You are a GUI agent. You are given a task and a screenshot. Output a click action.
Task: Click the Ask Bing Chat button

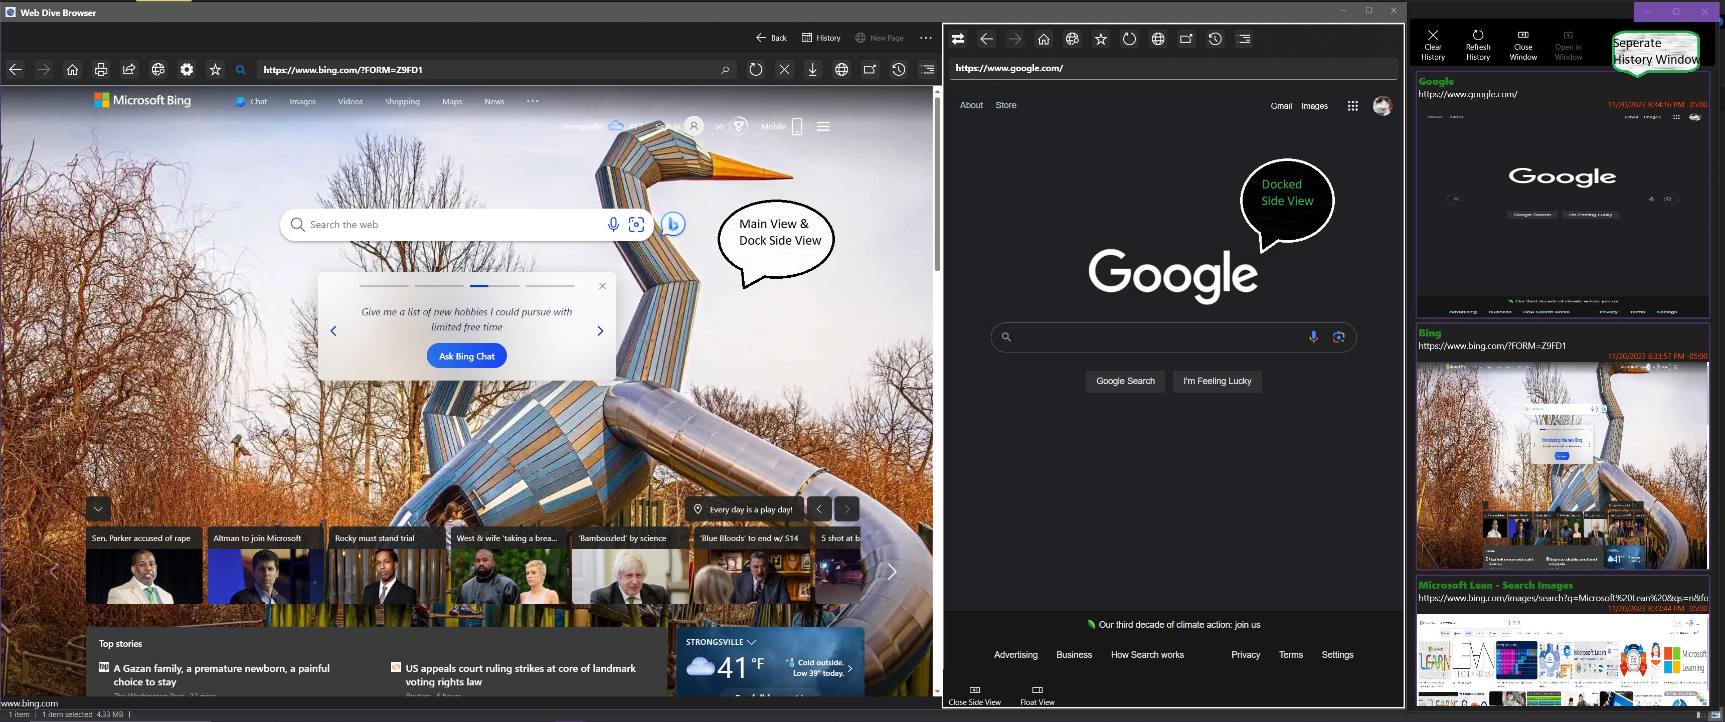pos(466,356)
